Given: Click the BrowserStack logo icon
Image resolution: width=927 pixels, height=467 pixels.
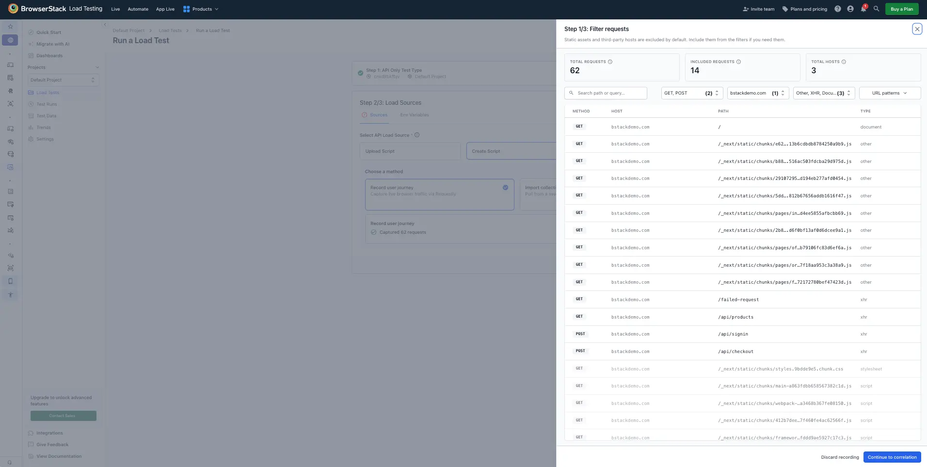Looking at the screenshot, I should tap(13, 8).
